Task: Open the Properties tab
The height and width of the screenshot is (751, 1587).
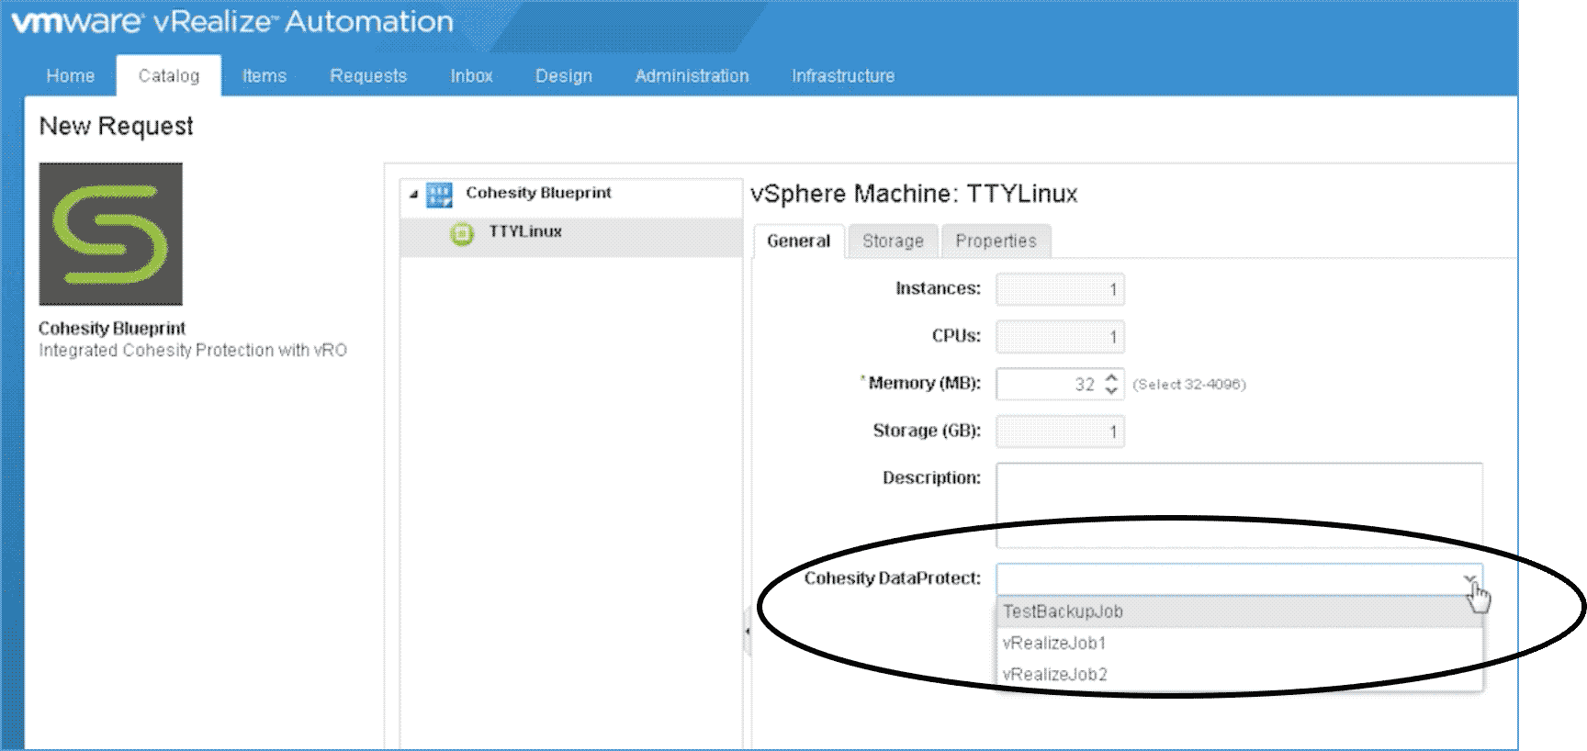Action: pyautogui.click(x=996, y=241)
